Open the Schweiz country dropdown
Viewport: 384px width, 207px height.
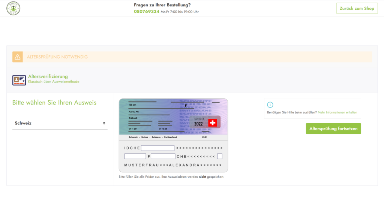[60, 123]
